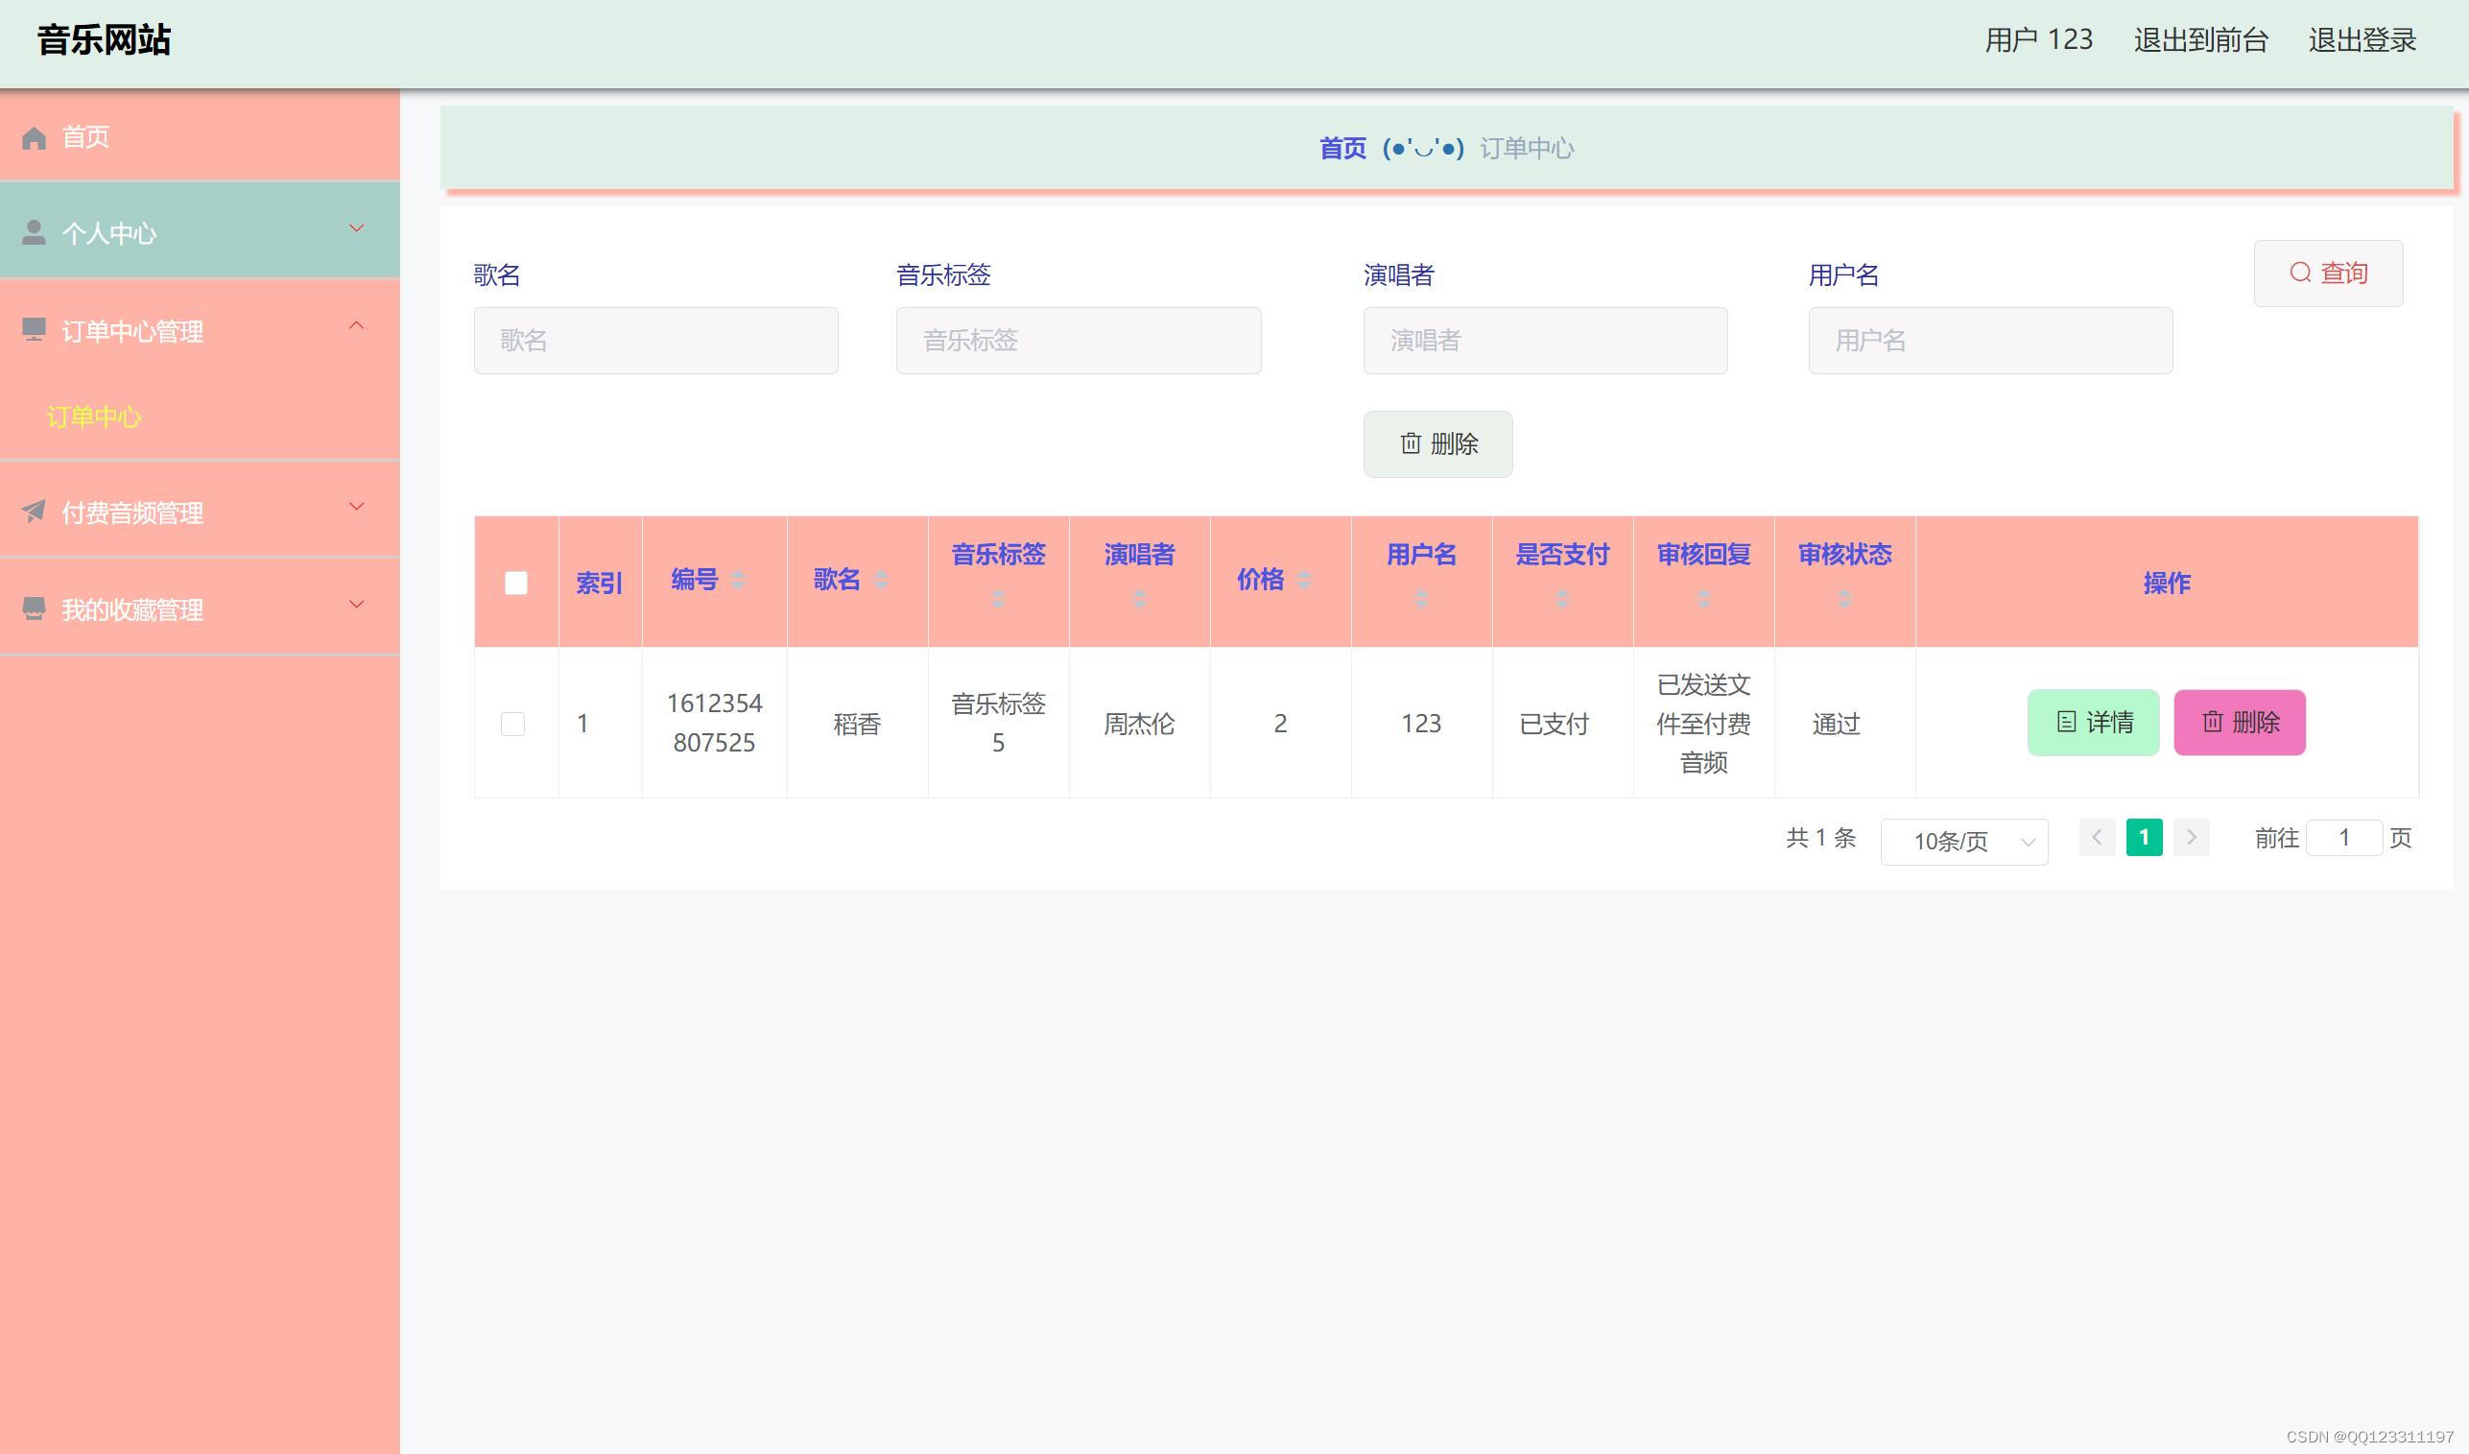This screenshot has height=1454, width=2469.
Task: Click the pink 删除 button in the row
Action: (2239, 723)
